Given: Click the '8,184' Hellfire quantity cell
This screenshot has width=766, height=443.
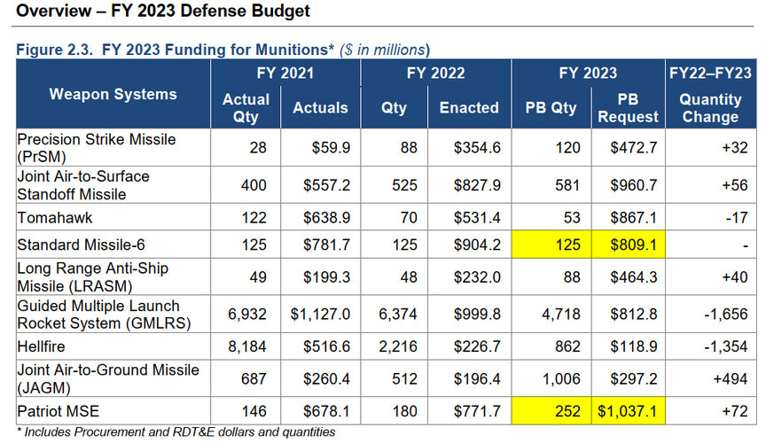Looking at the screenshot, I should pos(247,346).
